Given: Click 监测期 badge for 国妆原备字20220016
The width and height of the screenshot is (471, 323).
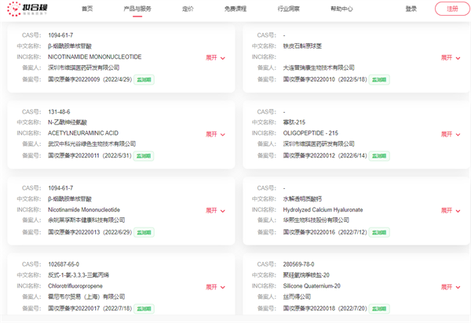Looking at the screenshot, I should click(379, 232).
